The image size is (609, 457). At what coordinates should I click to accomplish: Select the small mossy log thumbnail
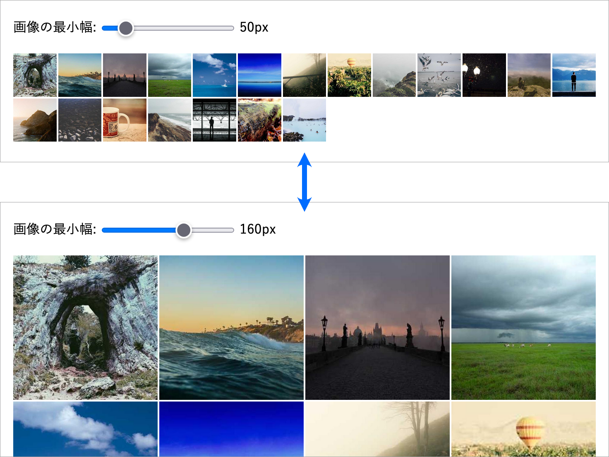tap(259, 120)
